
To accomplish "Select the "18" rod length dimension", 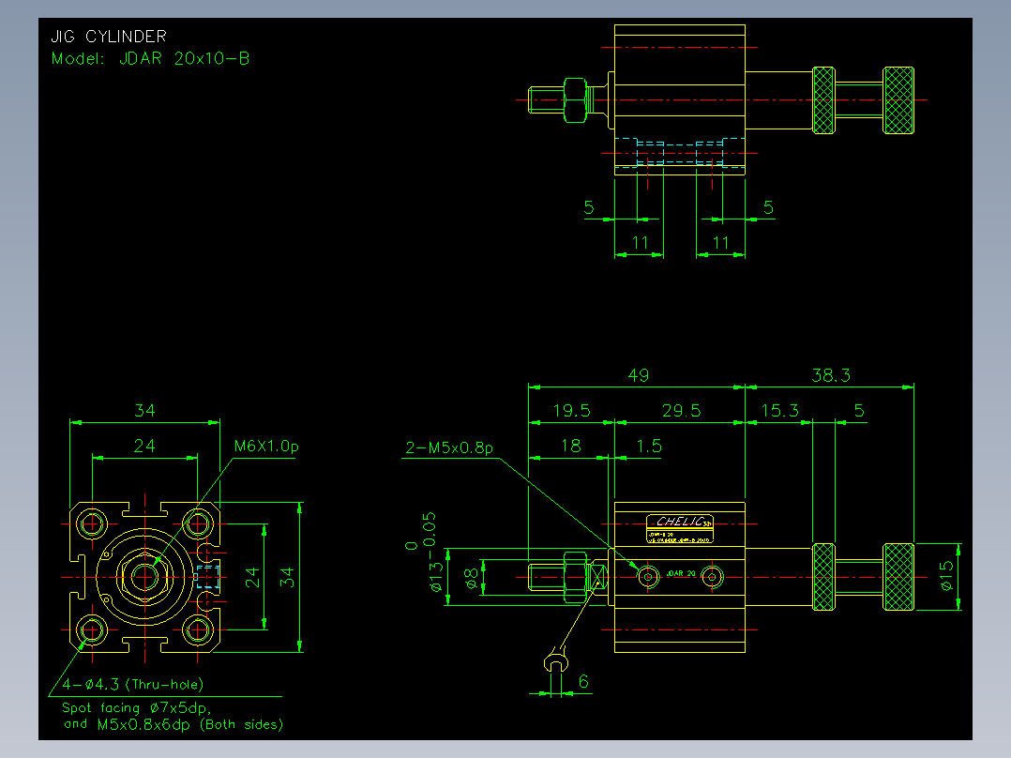I will (x=570, y=446).
